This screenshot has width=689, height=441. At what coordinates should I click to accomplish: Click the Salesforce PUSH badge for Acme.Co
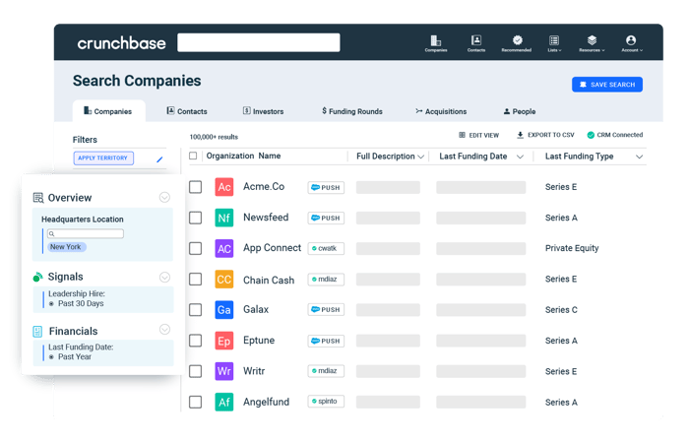pos(326,188)
